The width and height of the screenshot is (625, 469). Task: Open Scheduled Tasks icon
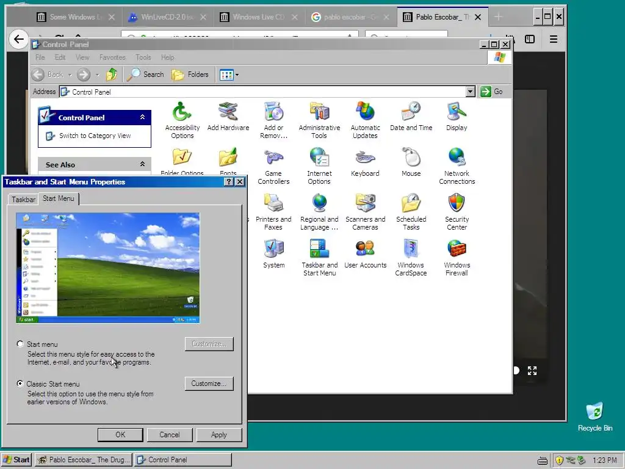(411, 212)
